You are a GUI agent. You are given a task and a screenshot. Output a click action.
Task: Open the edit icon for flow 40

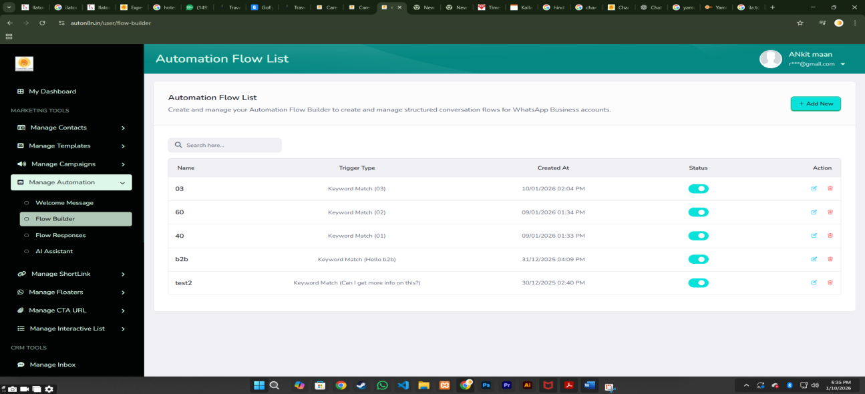[814, 236]
